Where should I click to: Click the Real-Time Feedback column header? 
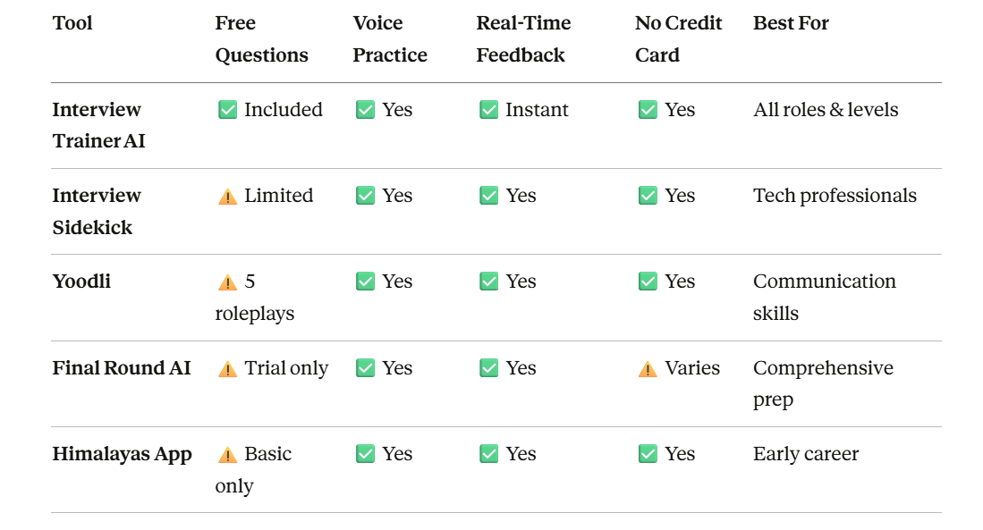click(523, 39)
